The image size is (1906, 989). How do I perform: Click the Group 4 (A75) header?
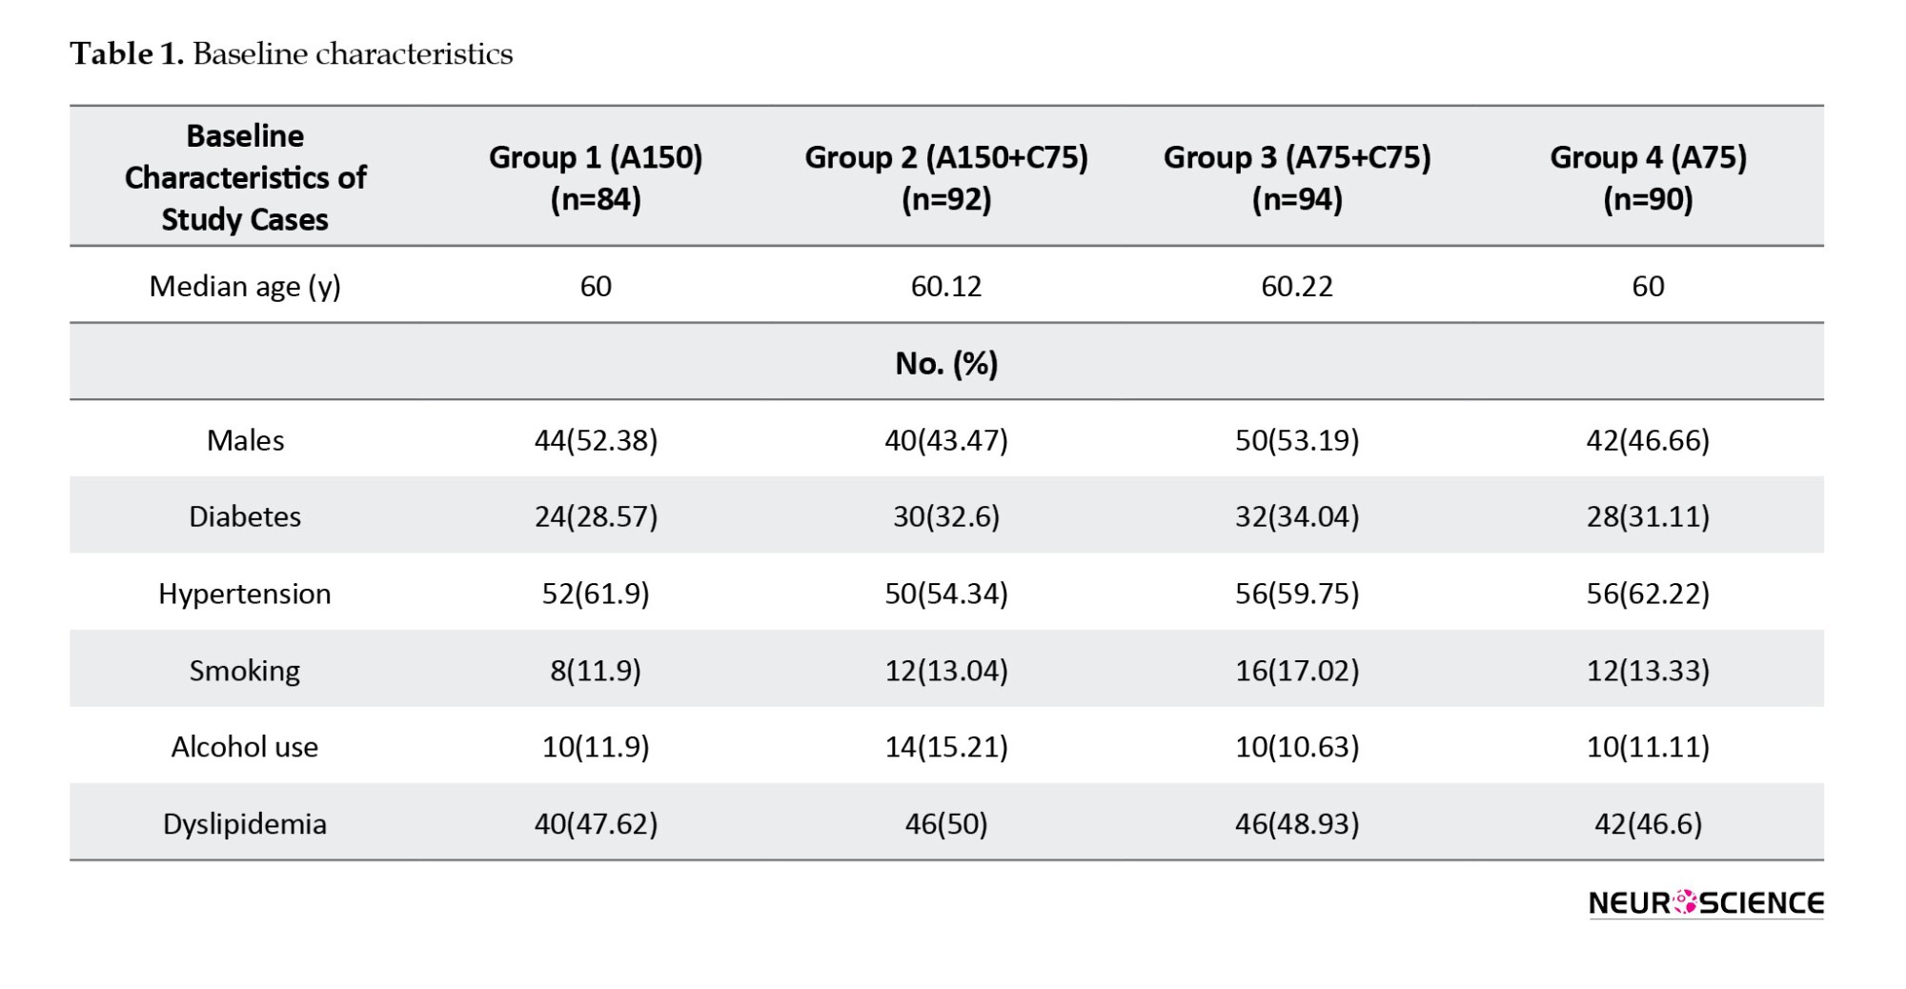[x=1648, y=177]
